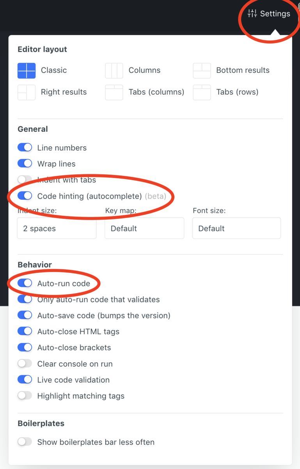This screenshot has width=300, height=469.
Task: Pick the Tabs (rows) layout icon
Action: tap(202, 92)
